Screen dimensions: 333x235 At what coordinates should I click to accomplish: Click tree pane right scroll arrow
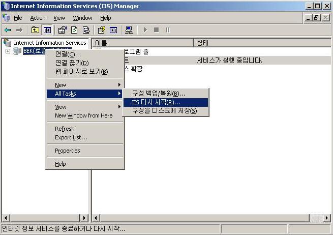point(84,218)
